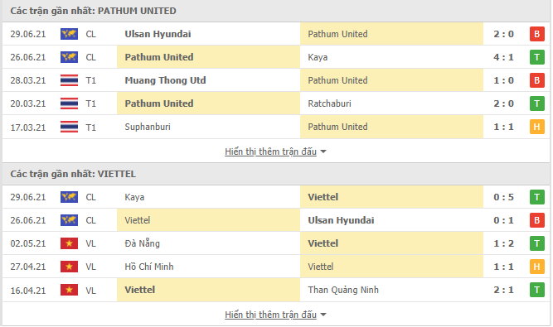Click the Champions League icon on 29.06.21 Kaya row
Image resolution: width=553 pixels, height=327 pixels.
click(69, 197)
